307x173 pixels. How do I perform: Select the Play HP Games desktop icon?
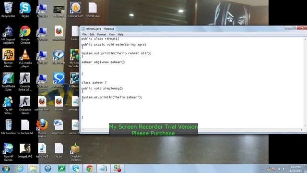[8, 152]
